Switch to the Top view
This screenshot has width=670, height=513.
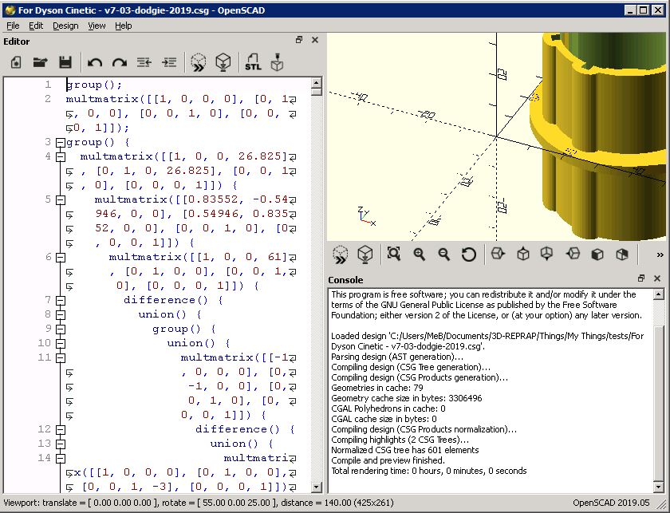tap(523, 255)
